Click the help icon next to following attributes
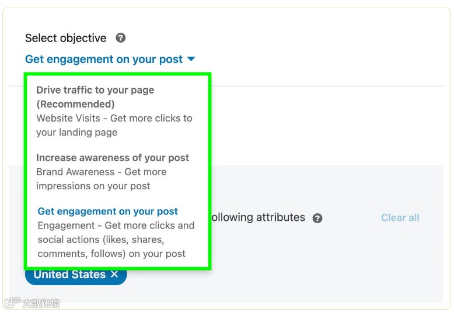The image size is (454, 312). coord(317,218)
